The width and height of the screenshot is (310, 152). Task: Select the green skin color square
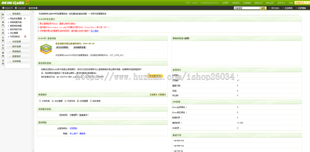tap(30, 8)
